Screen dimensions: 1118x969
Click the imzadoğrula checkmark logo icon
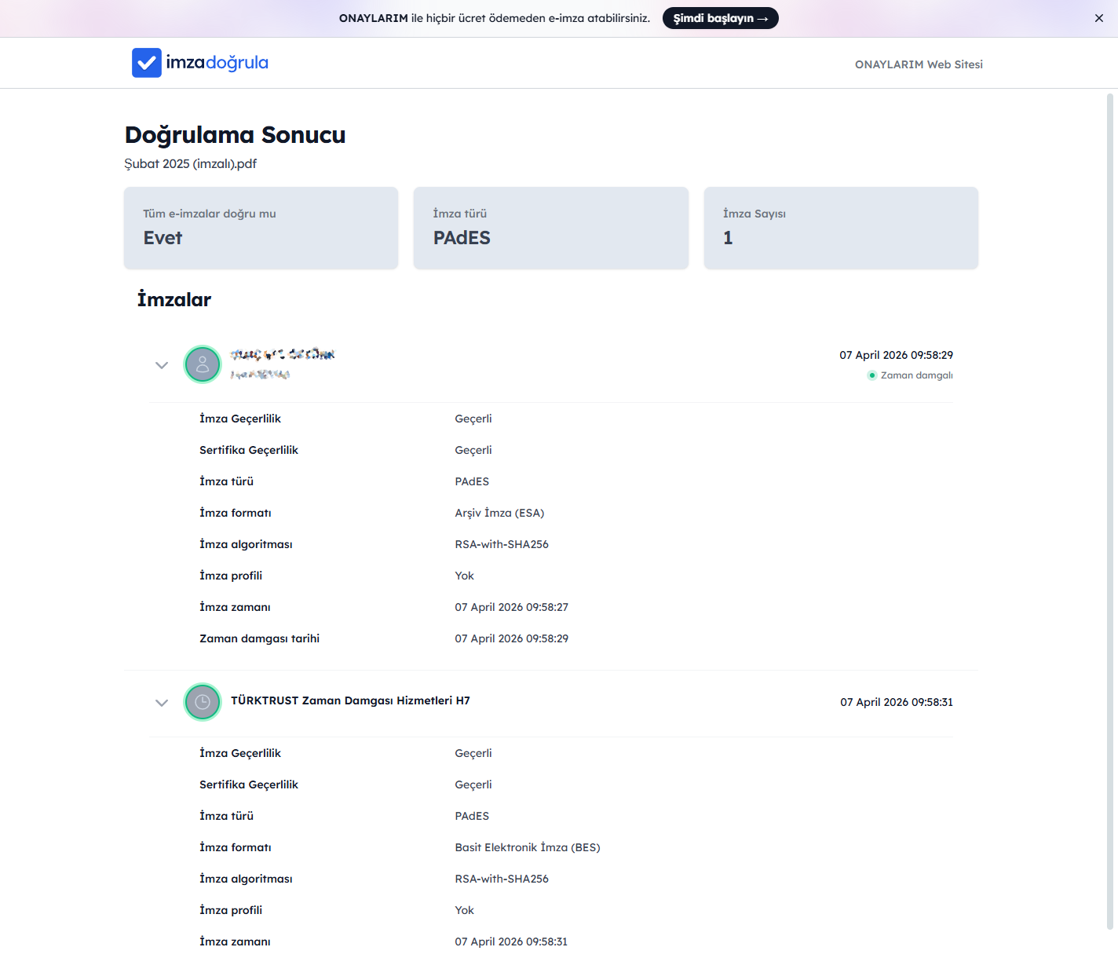click(147, 63)
